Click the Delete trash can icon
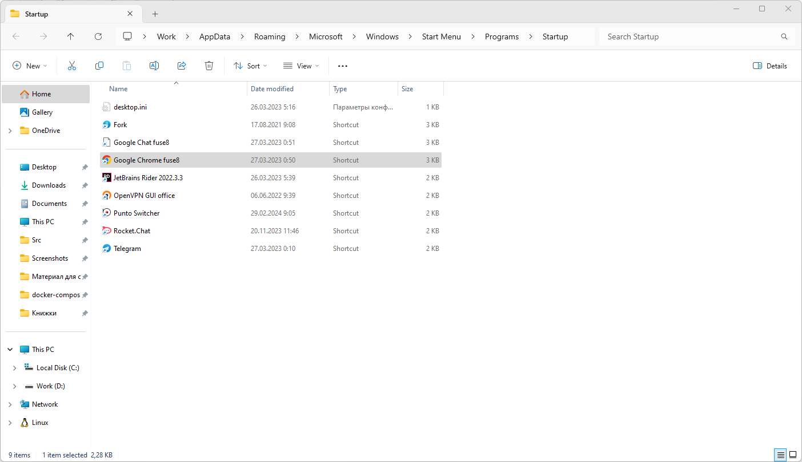The width and height of the screenshot is (802, 462). (x=209, y=66)
